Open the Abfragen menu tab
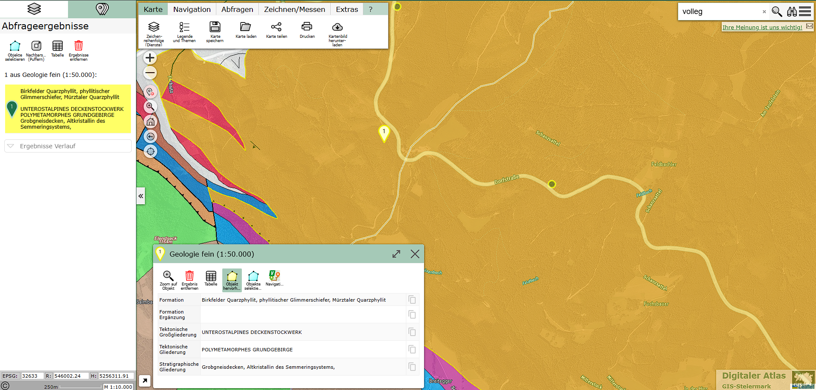Screen dimensions: 816x390 [x=237, y=9]
